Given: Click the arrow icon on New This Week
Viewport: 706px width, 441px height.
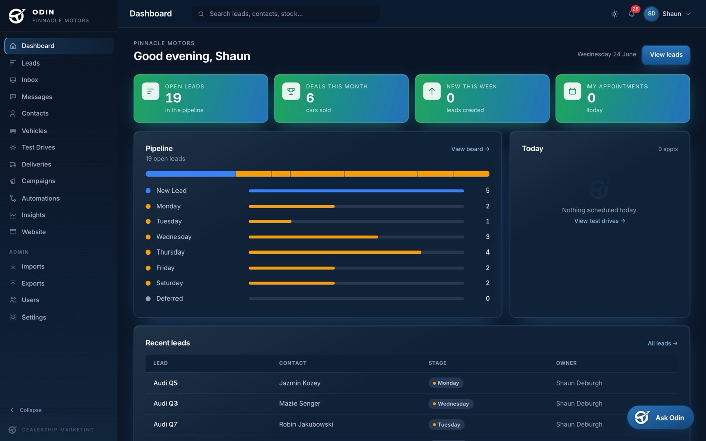Looking at the screenshot, I should click(x=432, y=91).
